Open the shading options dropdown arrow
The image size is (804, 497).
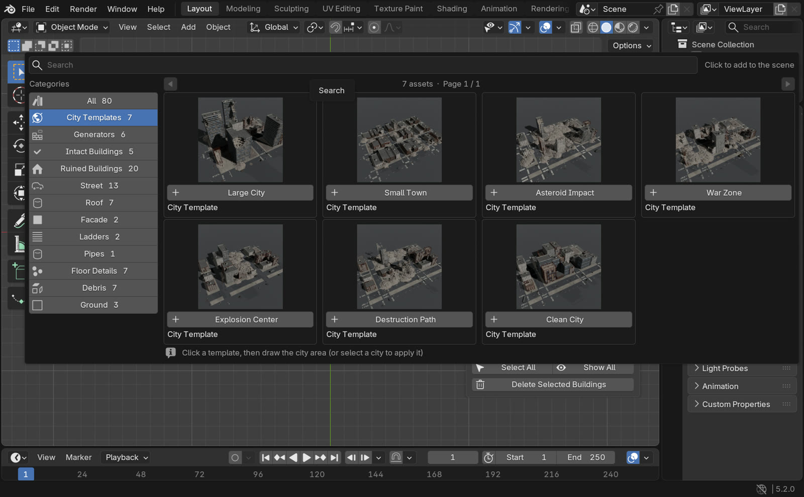pos(647,27)
